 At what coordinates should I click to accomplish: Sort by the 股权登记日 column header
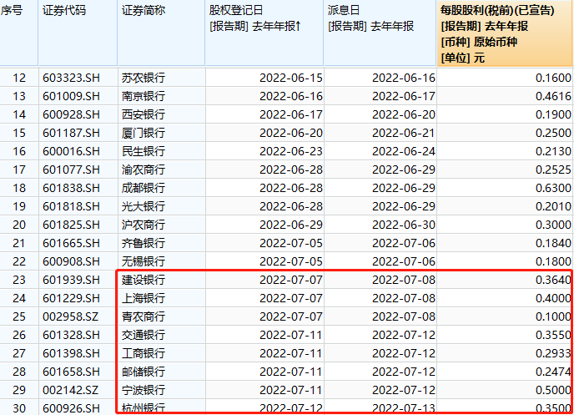(x=264, y=33)
